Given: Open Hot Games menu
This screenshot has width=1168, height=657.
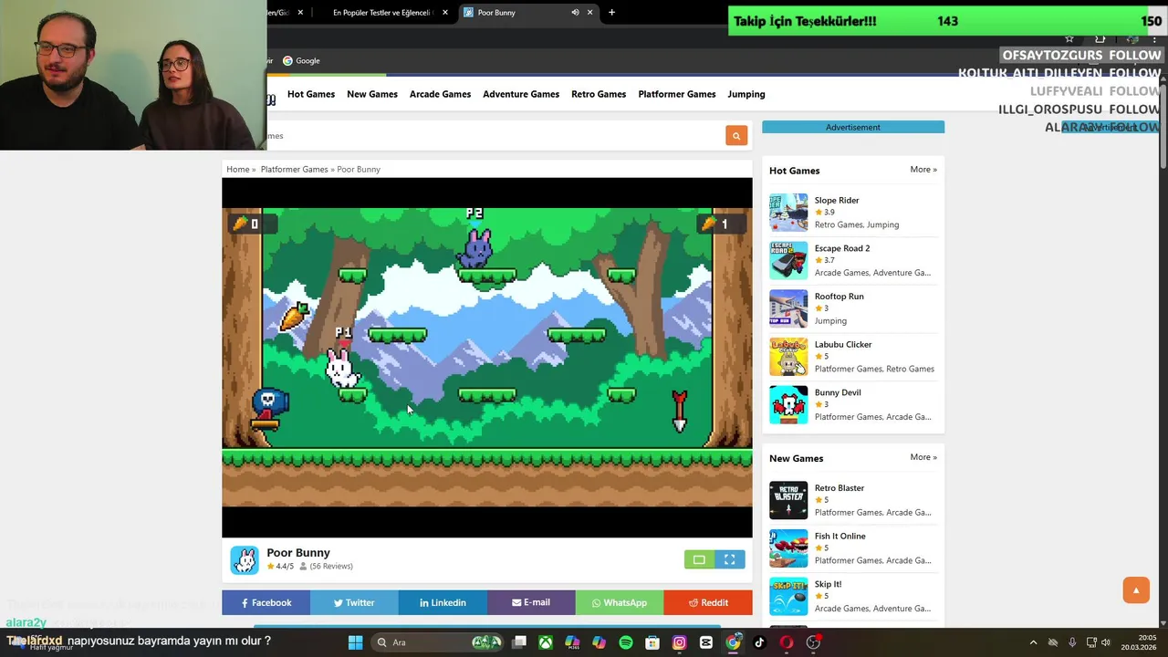Looking at the screenshot, I should (311, 94).
